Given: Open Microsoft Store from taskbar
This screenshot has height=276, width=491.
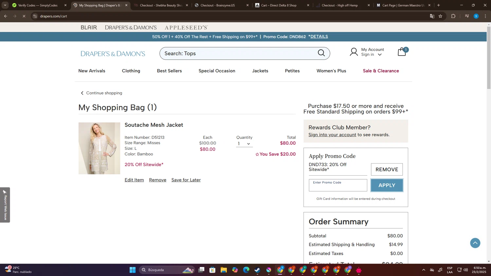Looking at the screenshot, I should (x=212, y=270).
